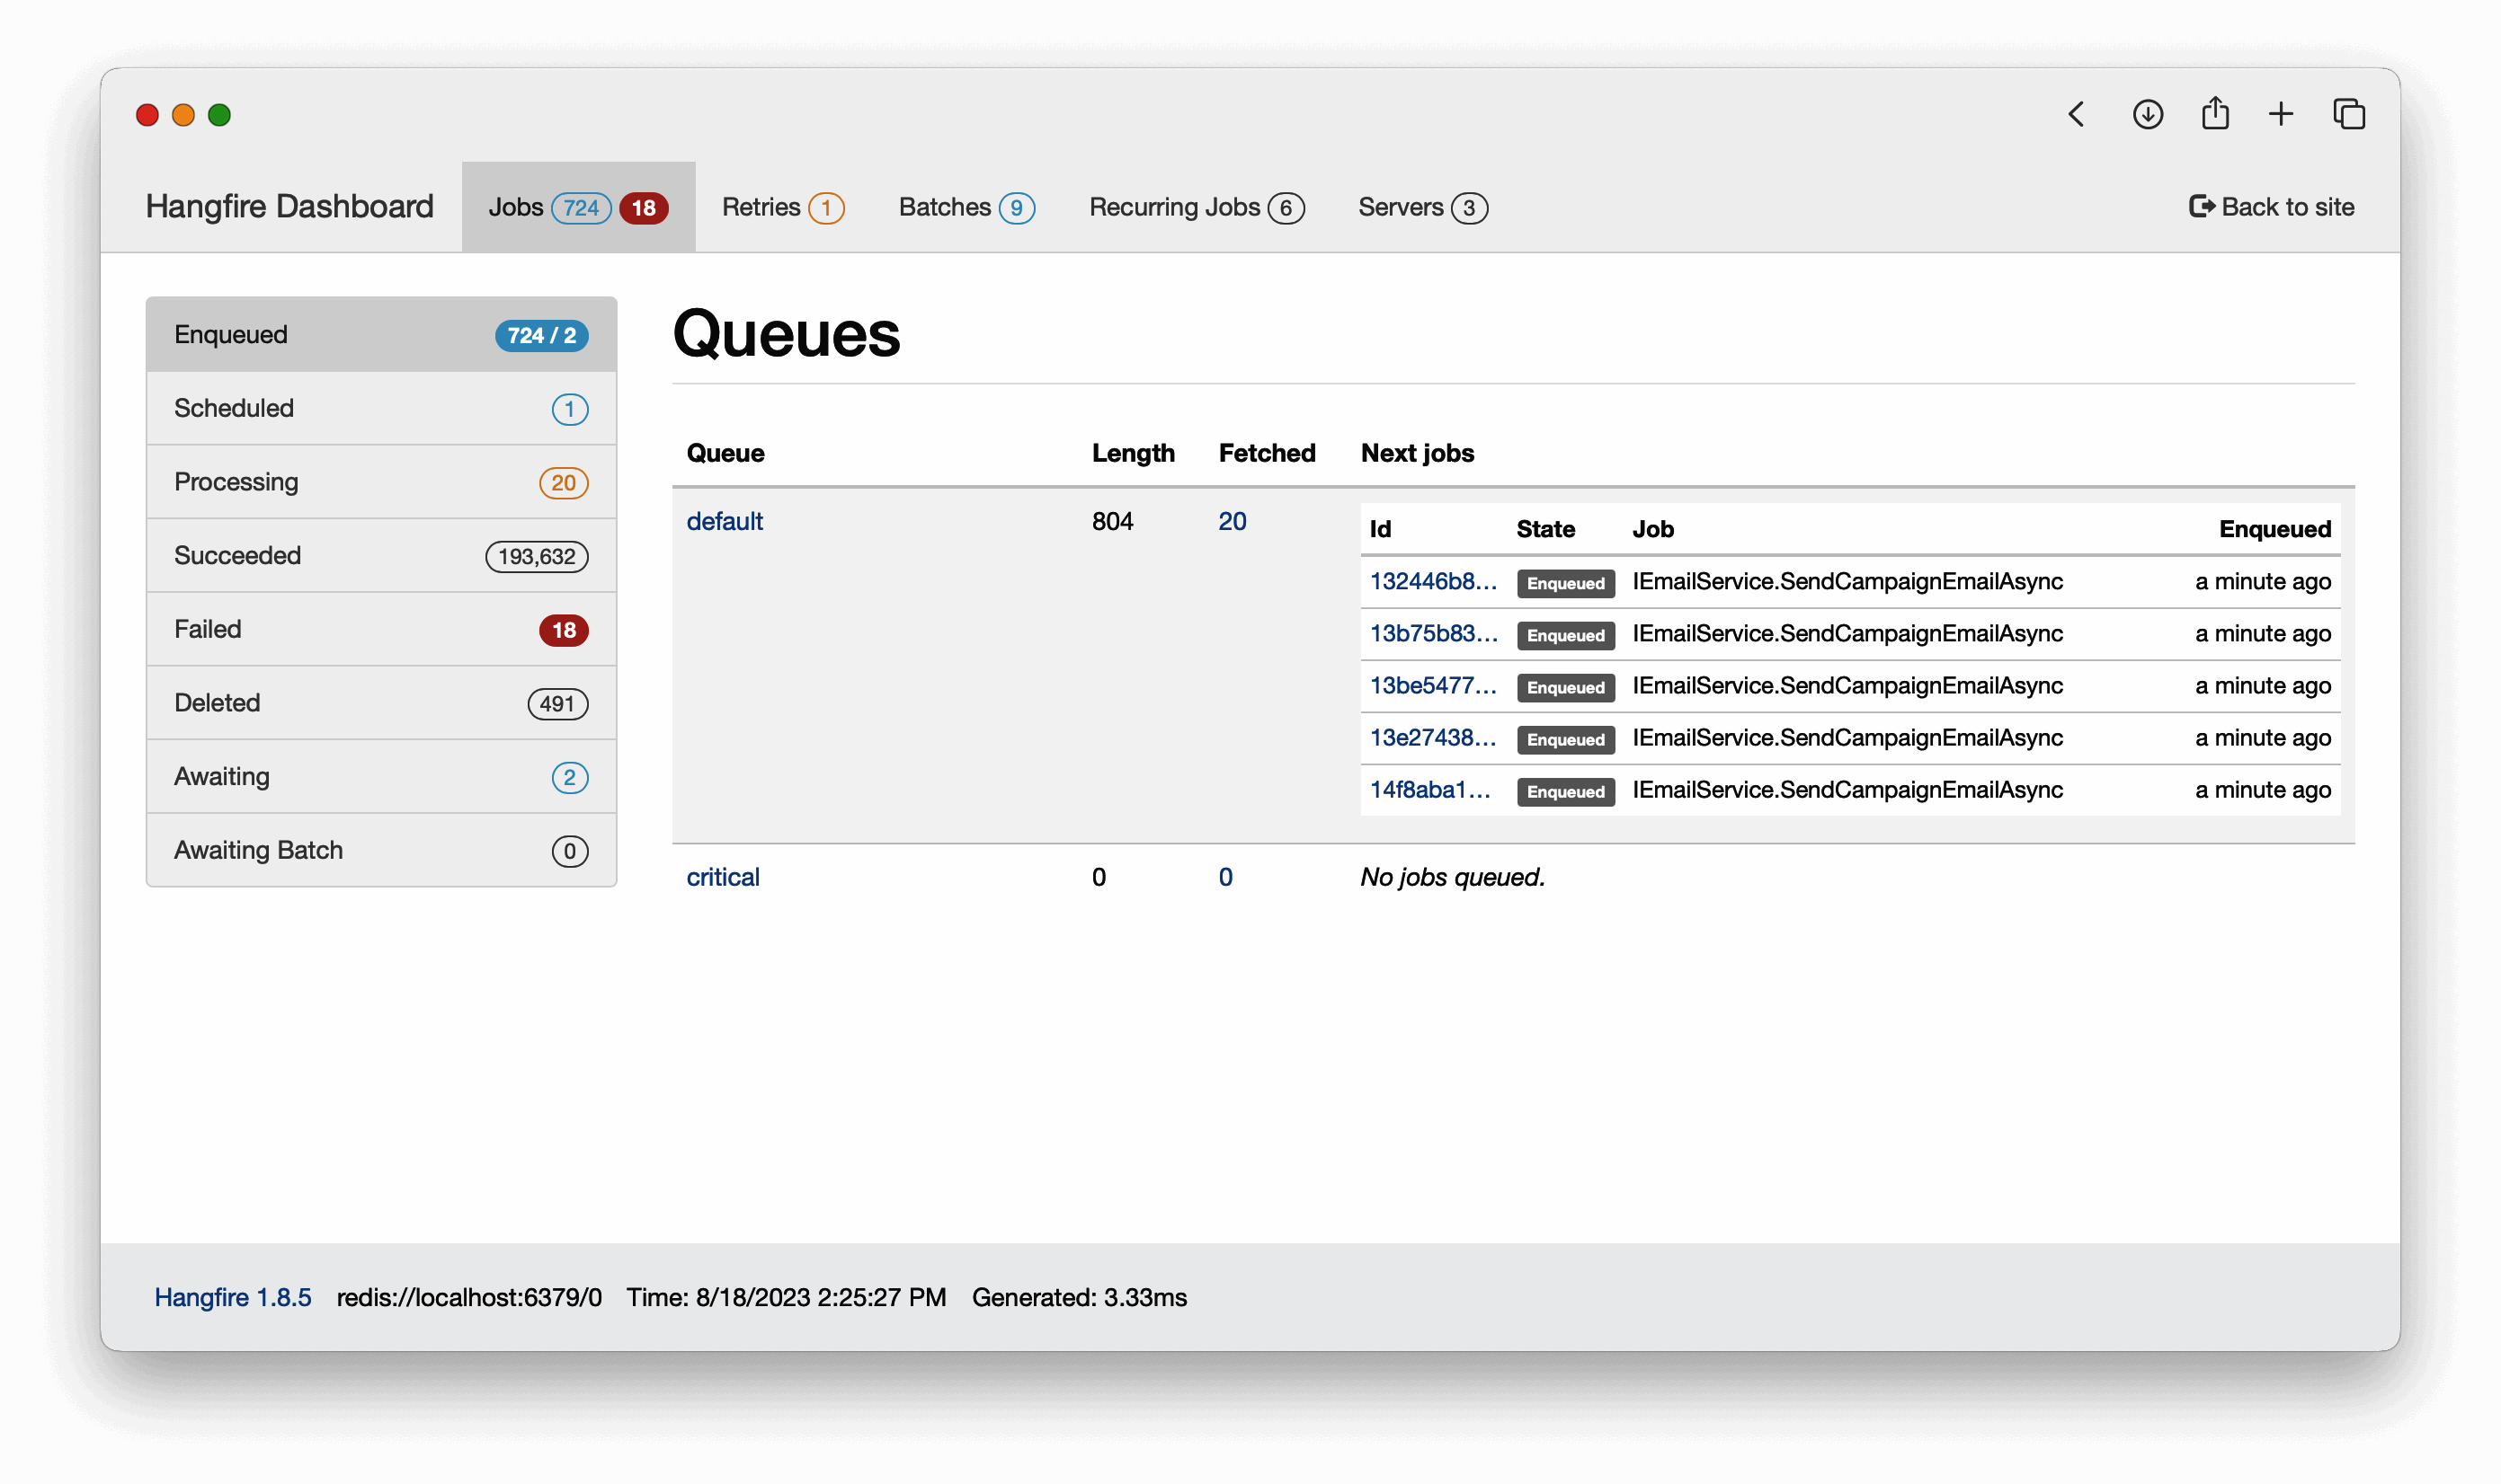Screen dimensions: 2501x1484
Task: Click the browser back arrow icon
Action: click(2077, 114)
